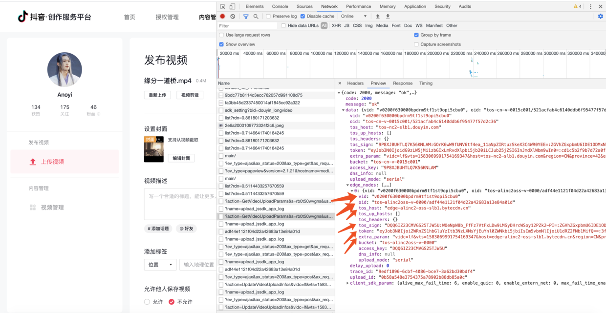This screenshot has height=313, width=606.
Task: Click the network Filter text field
Action: click(248, 25)
